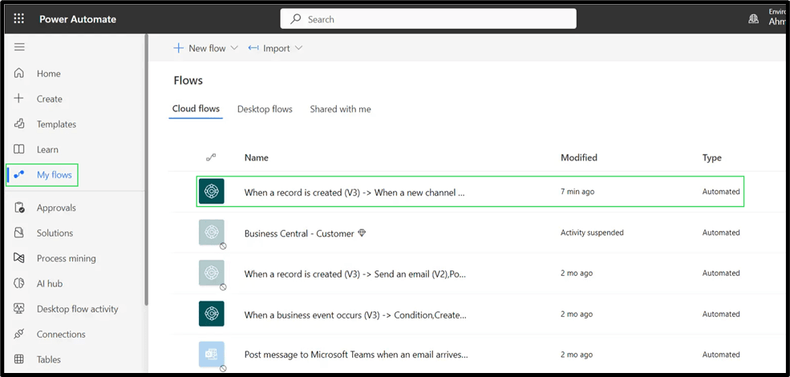
Task: Open My flows in the sidebar
Action: coord(54,175)
